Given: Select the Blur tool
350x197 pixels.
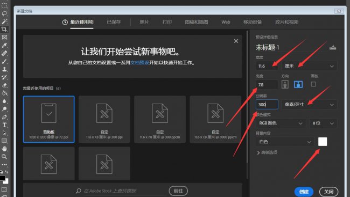Looking at the screenshot, I should [4, 101].
